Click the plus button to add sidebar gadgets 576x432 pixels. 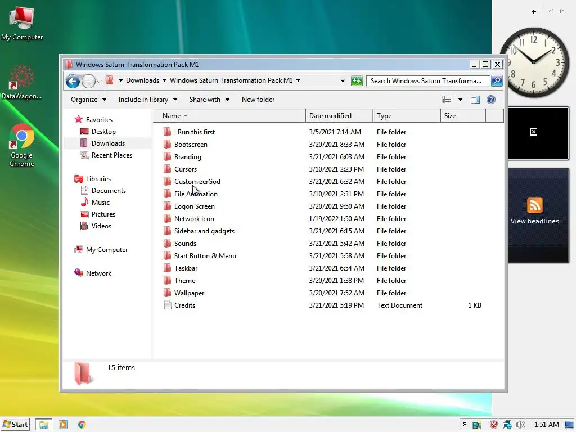(x=534, y=12)
